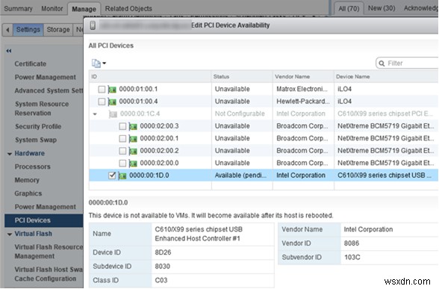Click the device icon for 0000:02:00.1

[x=133, y=139]
